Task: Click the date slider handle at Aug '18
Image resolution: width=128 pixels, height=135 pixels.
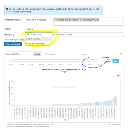Action: pos(100,60)
